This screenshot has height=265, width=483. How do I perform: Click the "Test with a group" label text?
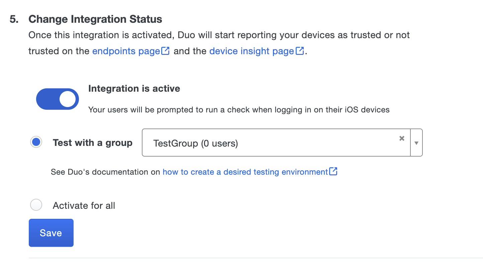(93, 143)
